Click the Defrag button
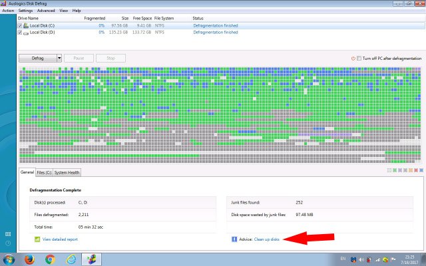Screen dimensions: 426x266 (38, 58)
